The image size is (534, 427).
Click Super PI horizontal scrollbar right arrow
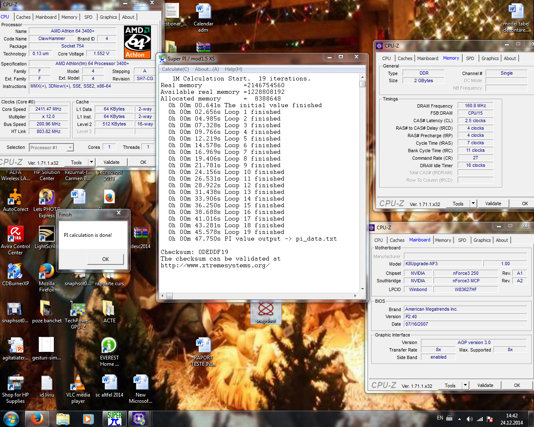pos(355,296)
